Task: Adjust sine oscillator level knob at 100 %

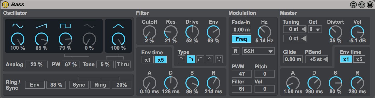Action: 17,39
